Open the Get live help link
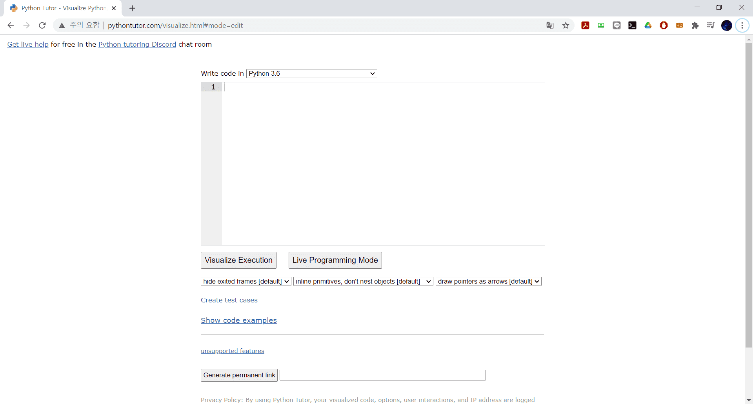The width and height of the screenshot is (753, 404). 28,44
